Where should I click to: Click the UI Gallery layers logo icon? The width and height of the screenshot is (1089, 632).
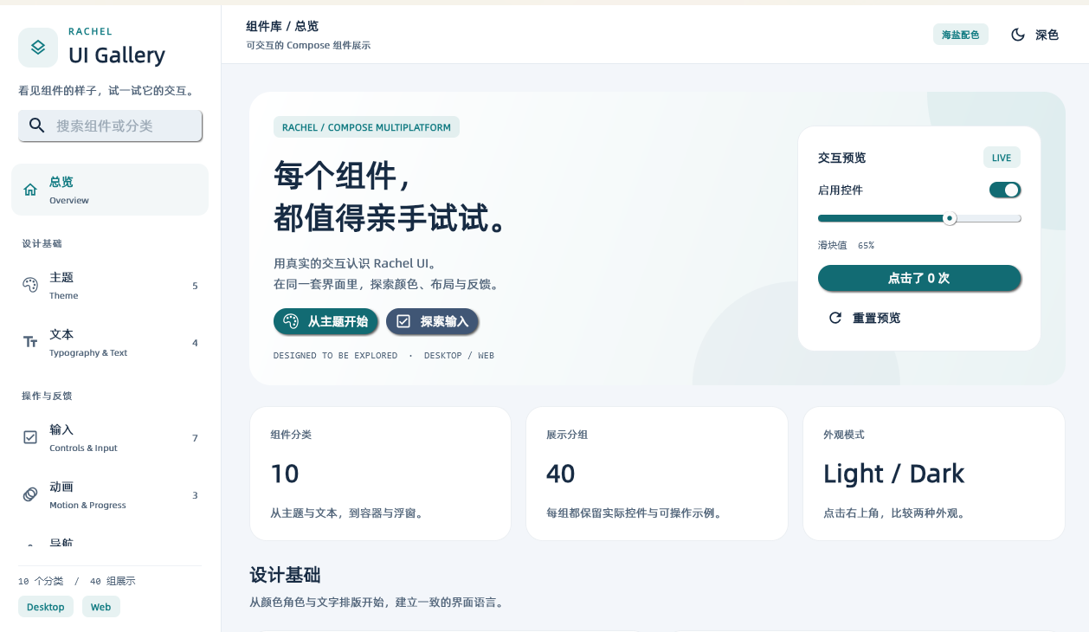tap(38, 47)
